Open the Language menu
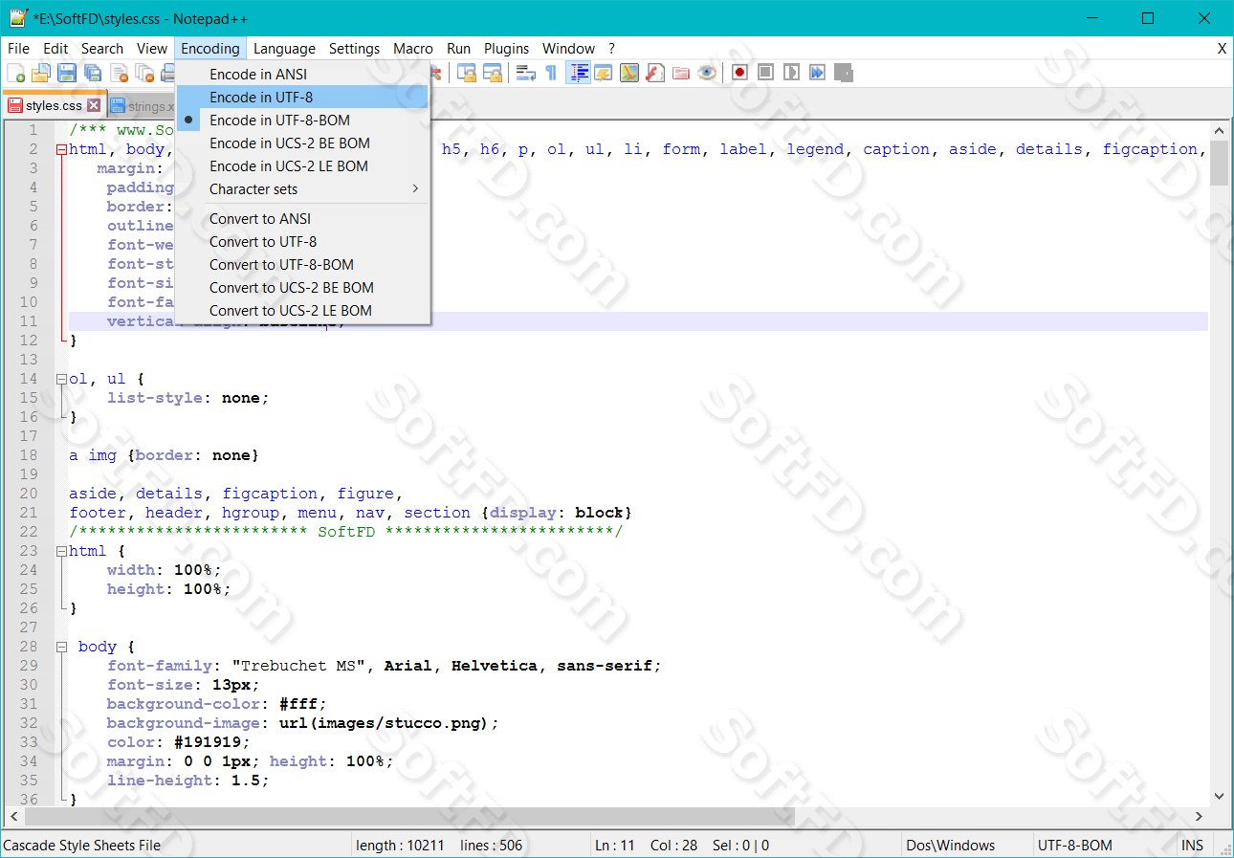The width and height of the screenshot is (1234, 858). pyautogui.click(x=284, y=48)
